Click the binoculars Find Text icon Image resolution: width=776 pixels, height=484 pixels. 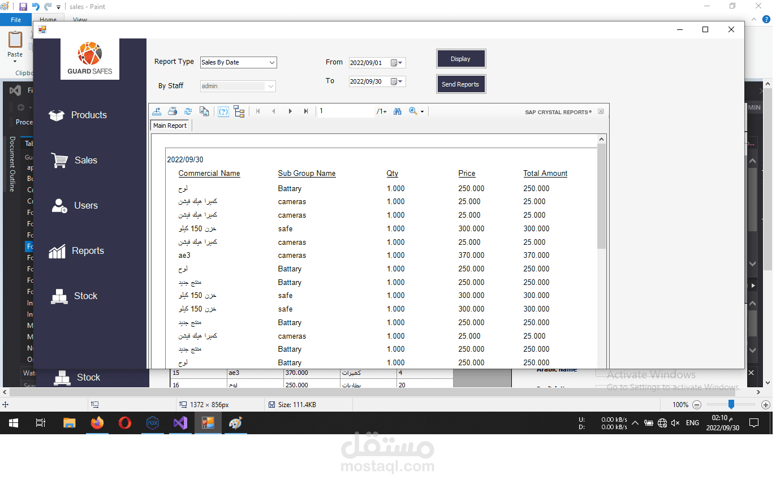[x=398, y=111]
